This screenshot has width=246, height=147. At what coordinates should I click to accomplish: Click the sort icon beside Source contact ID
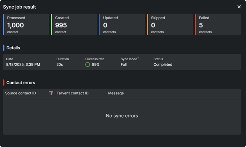[51, 93]
